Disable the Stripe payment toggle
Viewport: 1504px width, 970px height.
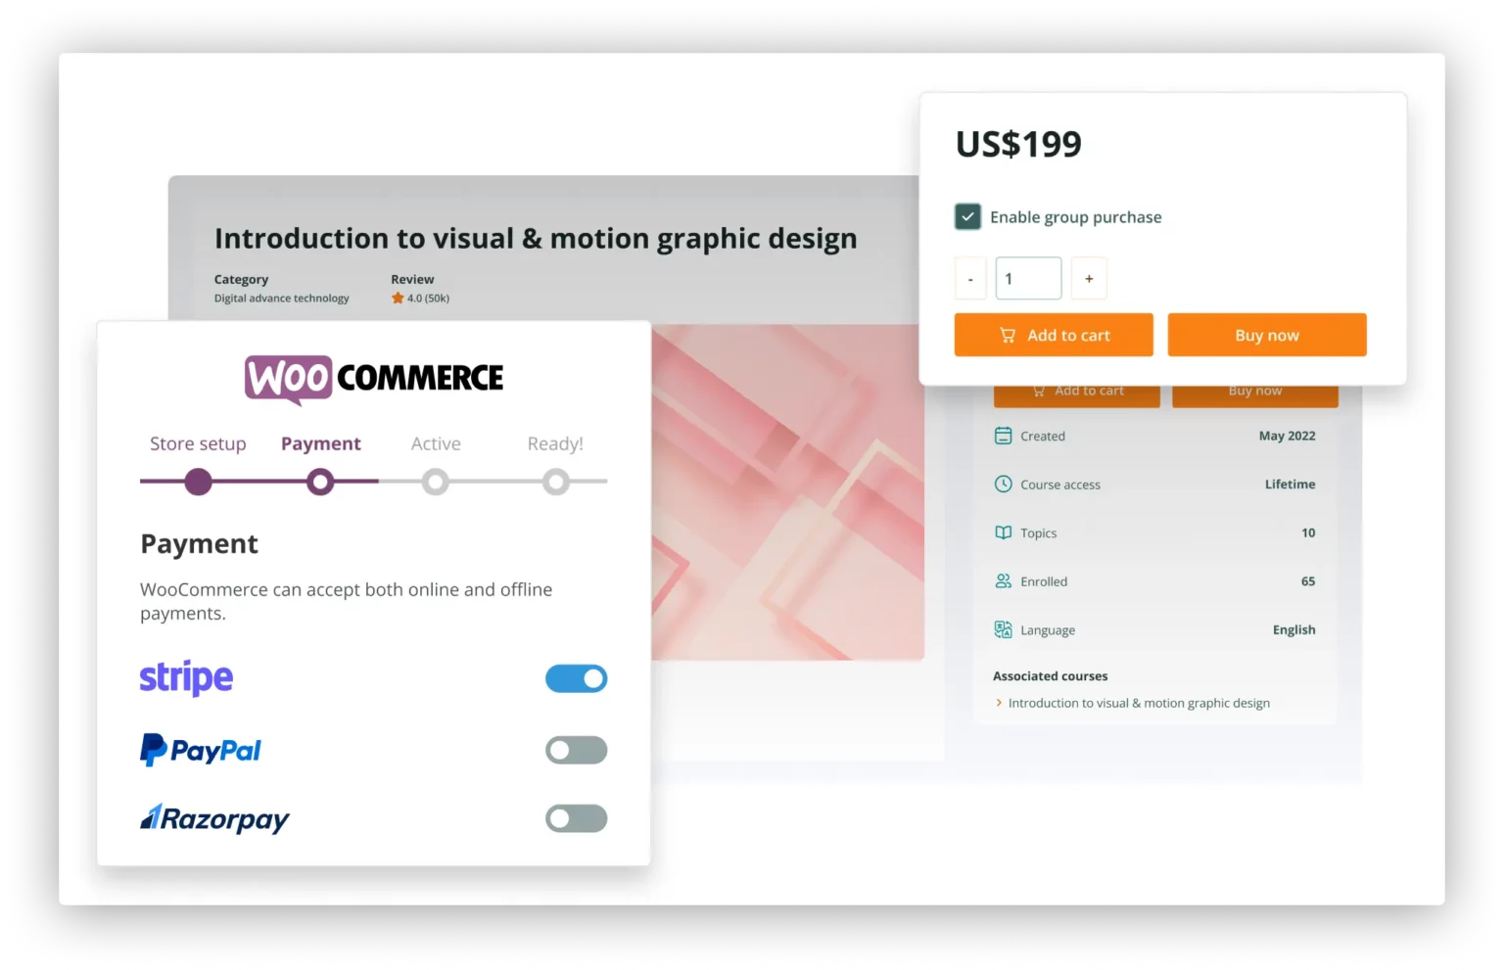[576, 678]
